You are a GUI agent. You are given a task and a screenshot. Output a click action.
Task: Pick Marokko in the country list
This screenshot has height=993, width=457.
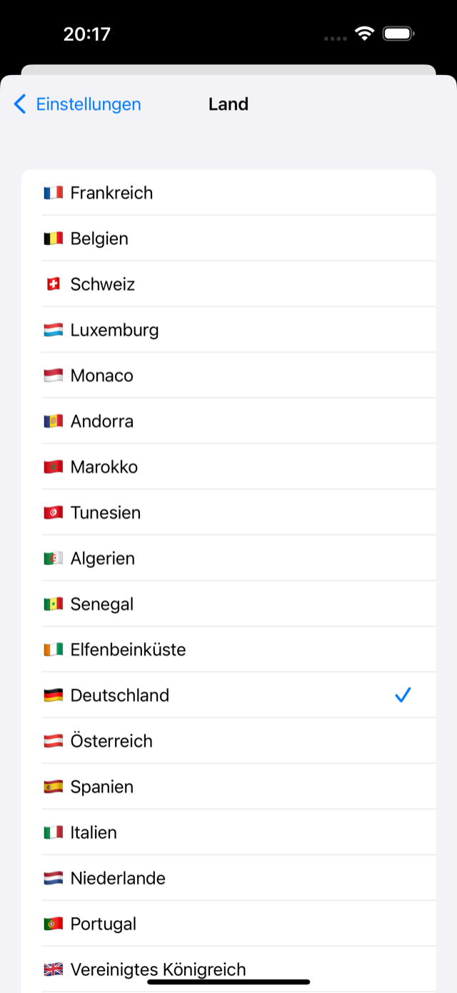coord(228,466)
